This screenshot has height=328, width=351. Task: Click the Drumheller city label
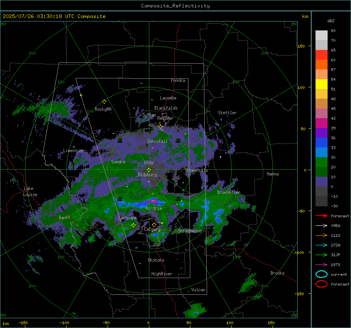point(229,192)
